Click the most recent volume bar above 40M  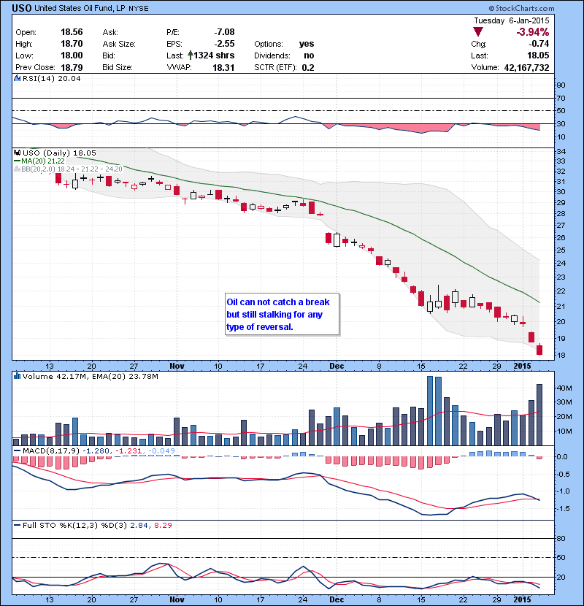point(539,415)
